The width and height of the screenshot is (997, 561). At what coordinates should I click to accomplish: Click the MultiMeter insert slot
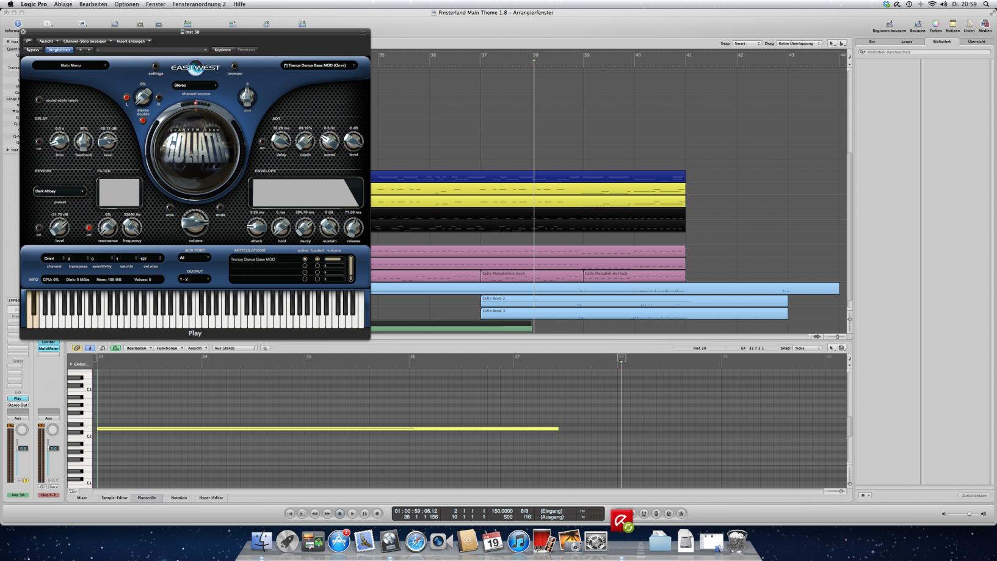[48, 349]
